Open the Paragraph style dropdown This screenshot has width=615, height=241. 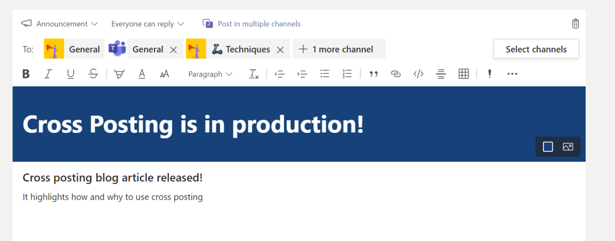(x=210, y=74)
